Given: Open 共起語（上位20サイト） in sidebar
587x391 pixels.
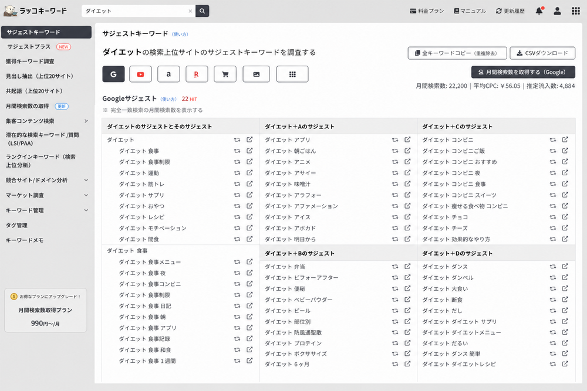Looking at the screenshot, I should pyautogui.click(x=34, y=91).
